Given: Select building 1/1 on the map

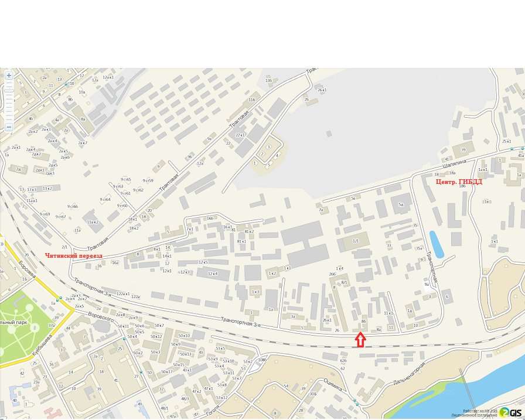Looking at the screenshot, I should [356, 241].
